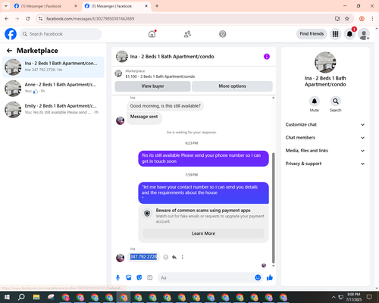Screen dimensions: 379x303
Task: Search in conversation using magnifier icon
Action: [x=336, y=102]
